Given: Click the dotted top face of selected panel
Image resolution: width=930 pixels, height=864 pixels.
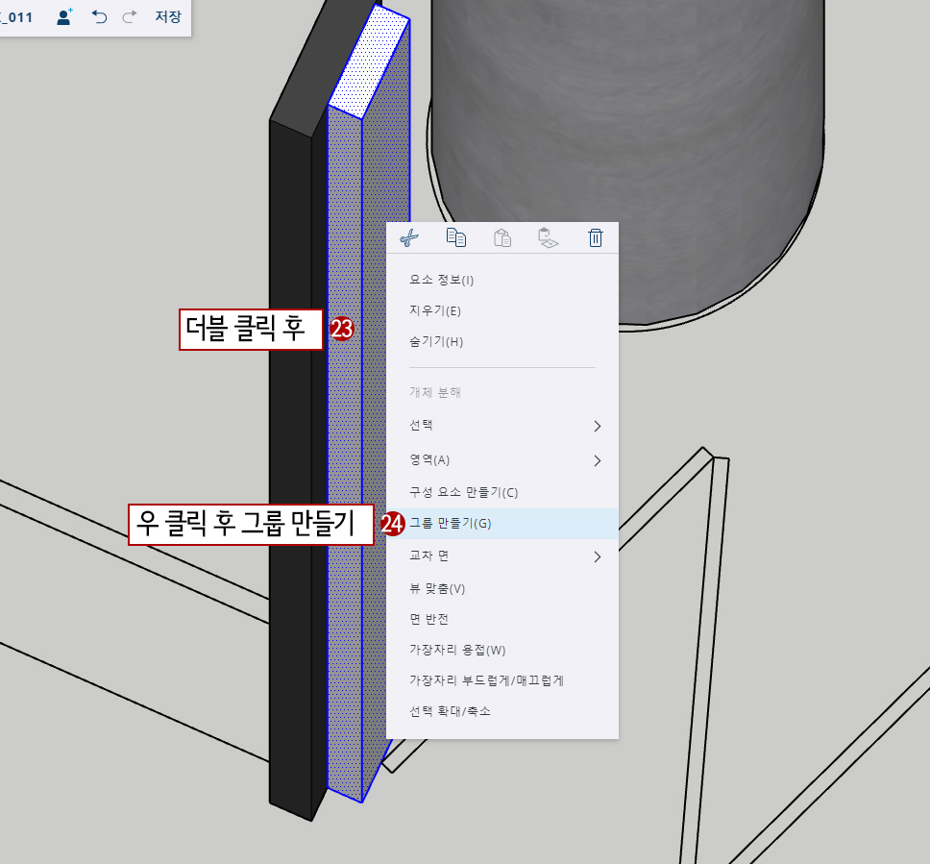Looking at the screenshot, I should 371,62.
